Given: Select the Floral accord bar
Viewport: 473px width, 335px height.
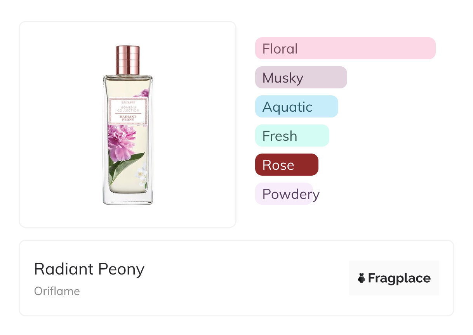Looking at the screenshot, I should [x=345, y=48].
